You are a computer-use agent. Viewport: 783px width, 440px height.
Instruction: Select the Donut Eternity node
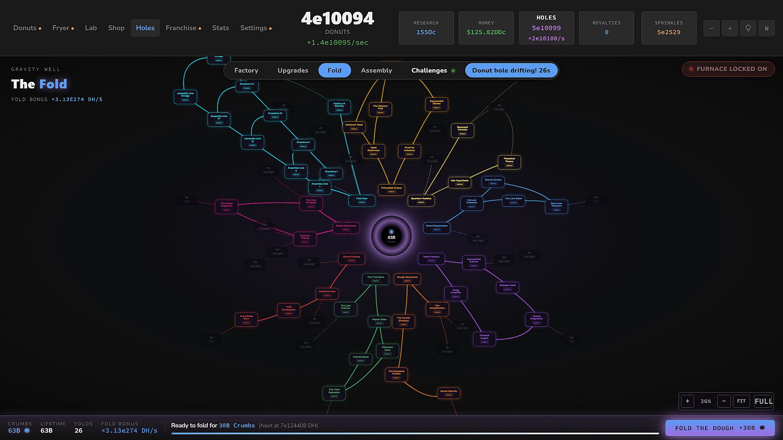point(449,393)
